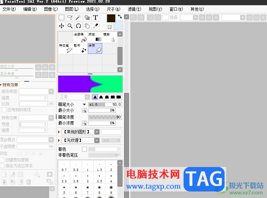
Task: Select the fourth brush edge shape
Action: click(113, 97)
